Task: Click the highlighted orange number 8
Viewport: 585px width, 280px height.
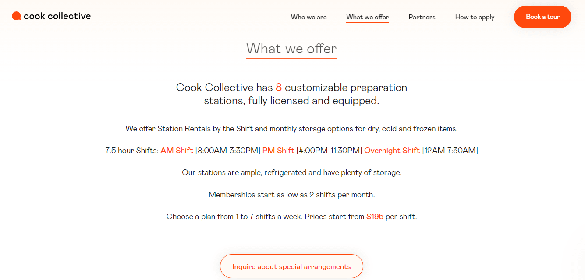Action: (x=278, y=87)
